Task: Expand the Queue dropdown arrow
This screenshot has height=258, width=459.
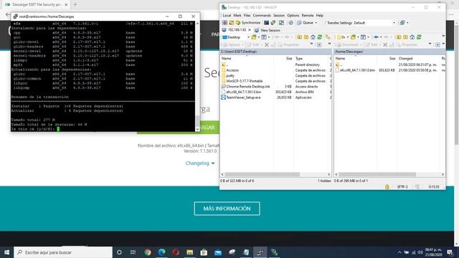Action: [x=316, y=23]
